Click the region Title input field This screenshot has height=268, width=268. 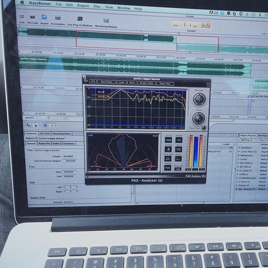tap(59, 151)
